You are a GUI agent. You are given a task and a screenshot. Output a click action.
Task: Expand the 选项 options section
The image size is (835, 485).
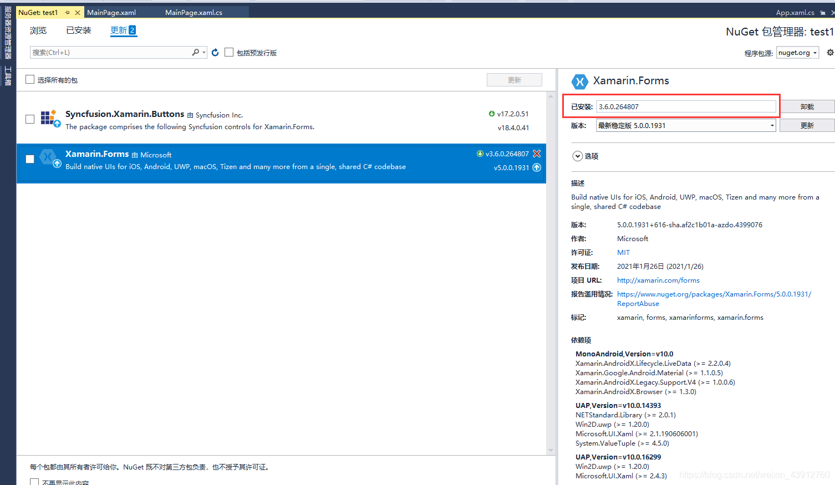578,156
